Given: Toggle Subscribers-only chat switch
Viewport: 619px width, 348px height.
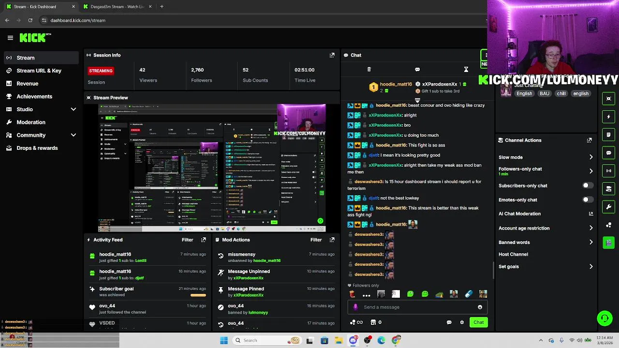Looking at the screenshot, I should click(x=587, y=186).
